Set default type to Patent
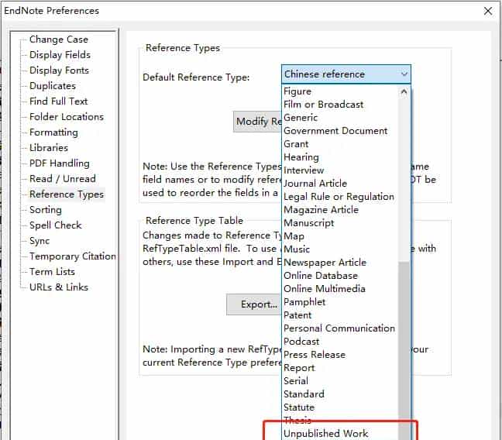Screen dimensions: 502x440 pos(341,315)
